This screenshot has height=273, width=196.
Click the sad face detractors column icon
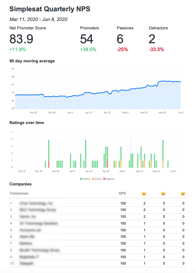[x=183, y=194]
